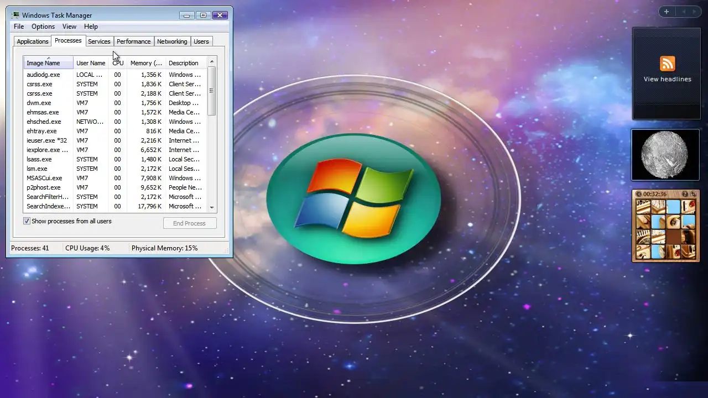Select the csrss.exe row using 2,188 K
This screenshot has width=708, height=398.
tap(115, 93)
